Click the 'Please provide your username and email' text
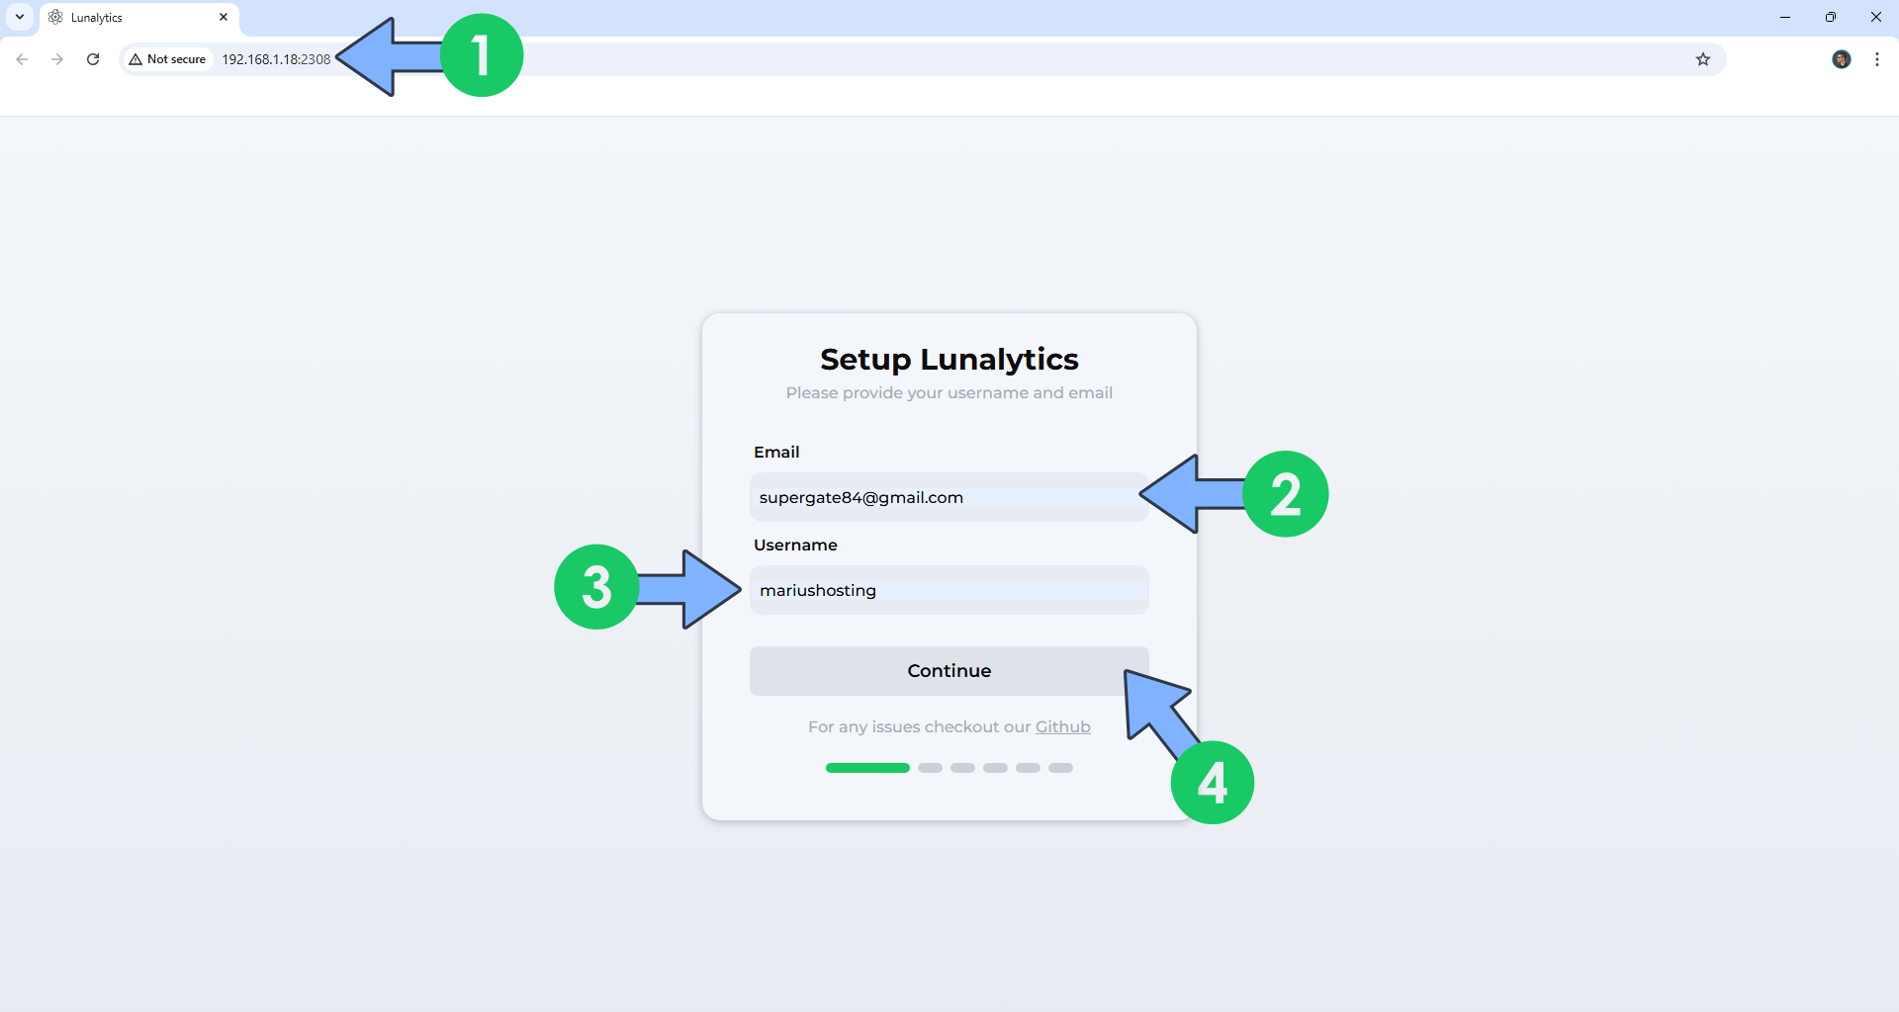Image resolution: width=1899 pixels, height=1012 pixels. 949,392
